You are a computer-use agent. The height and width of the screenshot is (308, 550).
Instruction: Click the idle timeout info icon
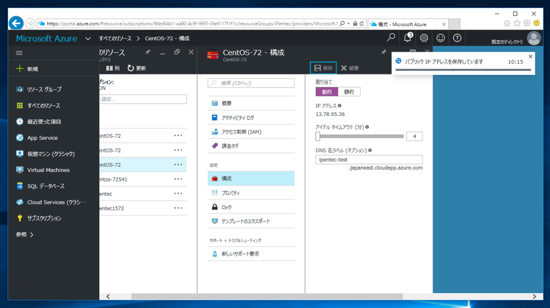(x=367, y=127)
